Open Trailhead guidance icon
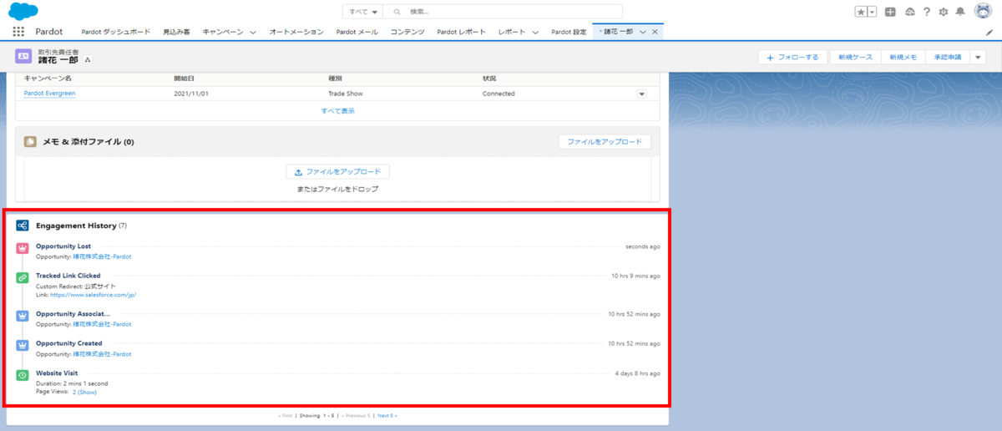1002x431 pixels. [909, 12]
